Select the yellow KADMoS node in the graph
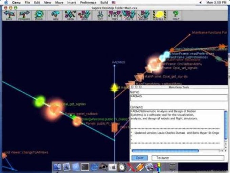 [x=114, y=88]
